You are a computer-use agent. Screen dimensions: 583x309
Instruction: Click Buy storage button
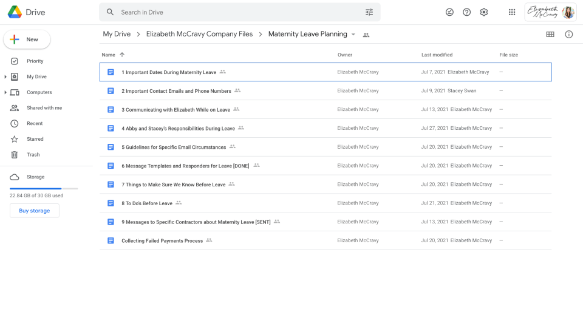[35, 211]
